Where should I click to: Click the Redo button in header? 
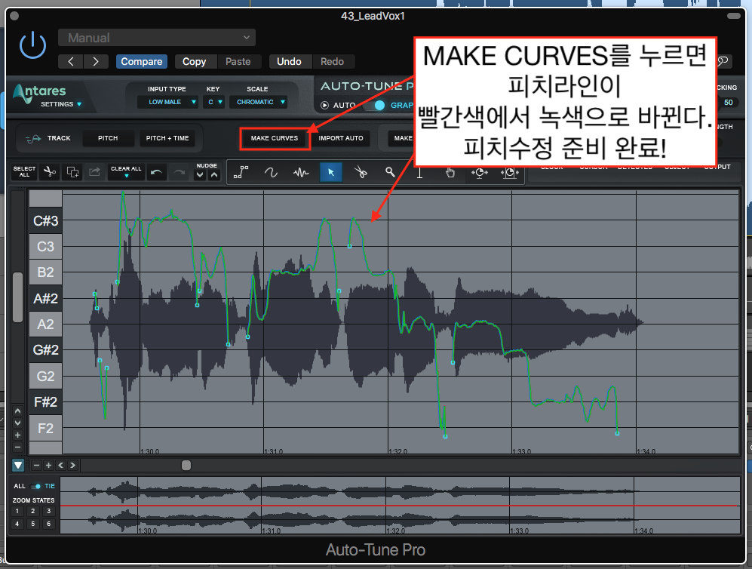pos(332,61)
